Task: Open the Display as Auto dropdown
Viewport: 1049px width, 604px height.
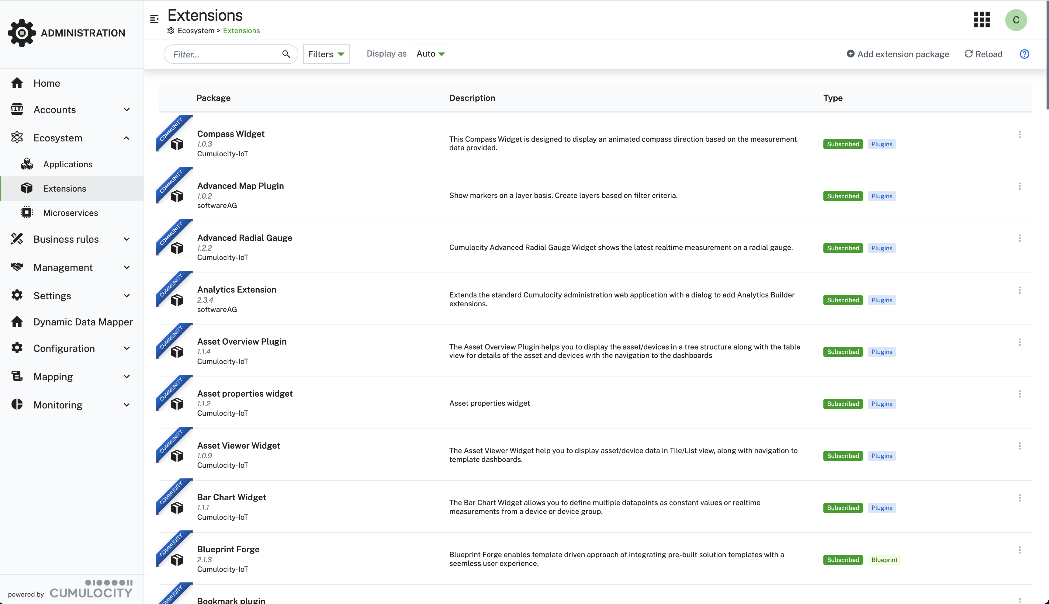Action: coord(430,54)
